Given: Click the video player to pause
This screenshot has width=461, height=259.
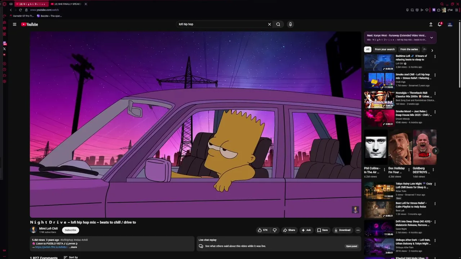Looking at the screenshot, I should [196, 124].
